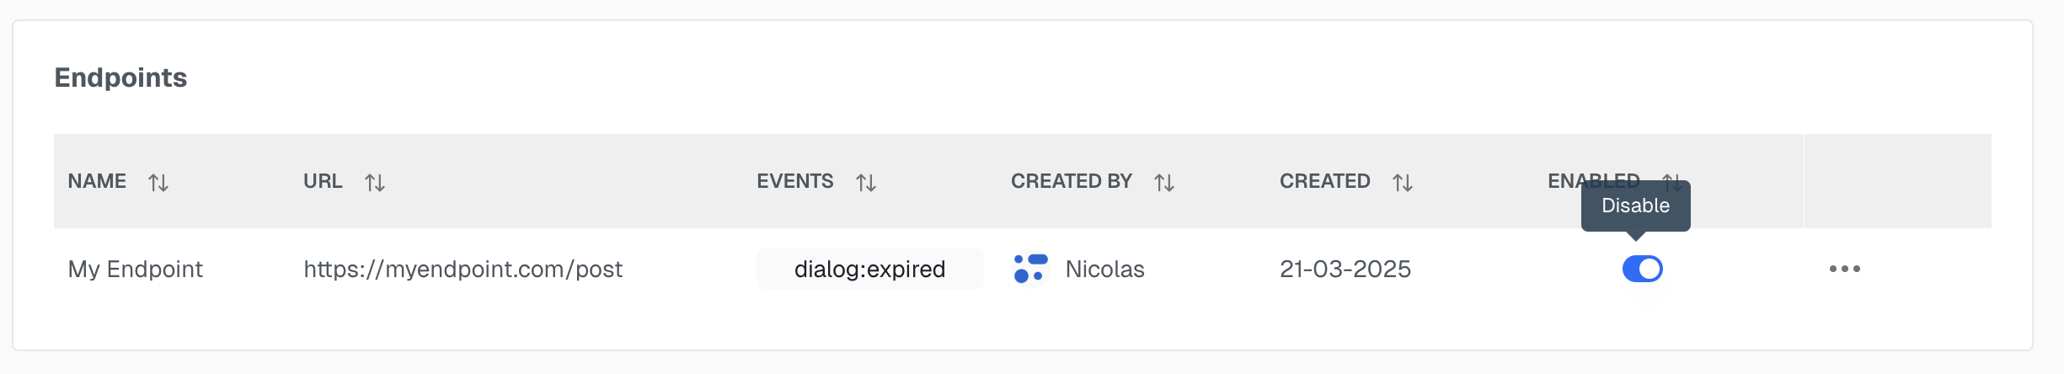The height and width of the screenshot is (374, 2064).
Task: Click the Disable tooltip label
Action: 1636,206
